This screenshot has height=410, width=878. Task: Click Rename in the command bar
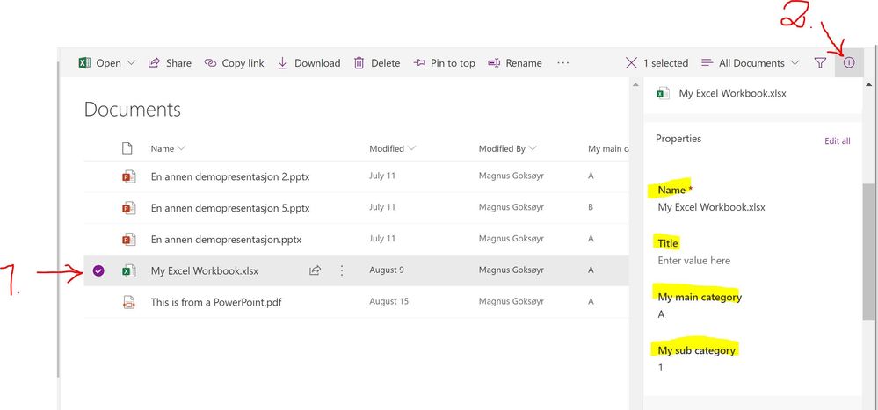[x=515, y=63]
